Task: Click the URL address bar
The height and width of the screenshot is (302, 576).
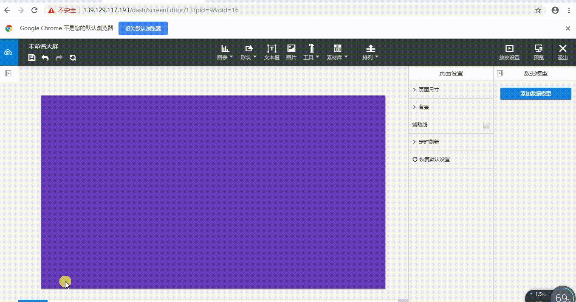Action: click(x=295, y=10)
